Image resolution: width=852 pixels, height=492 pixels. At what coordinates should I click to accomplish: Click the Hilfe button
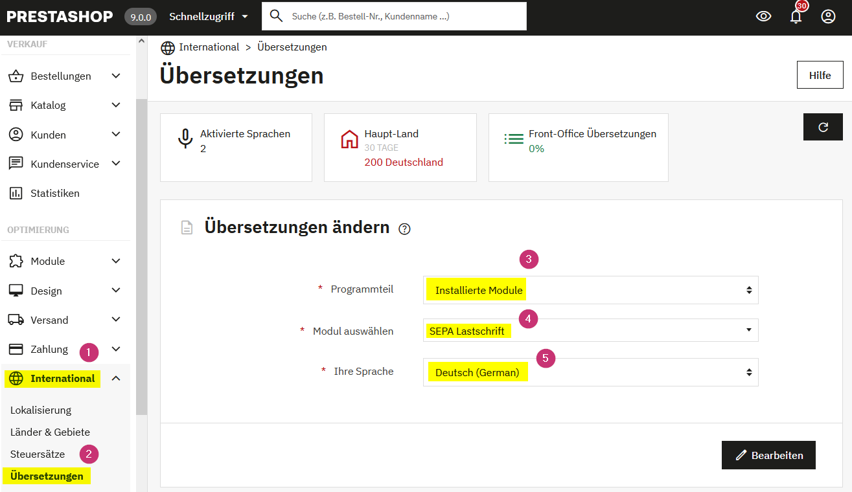click(820, 75)
